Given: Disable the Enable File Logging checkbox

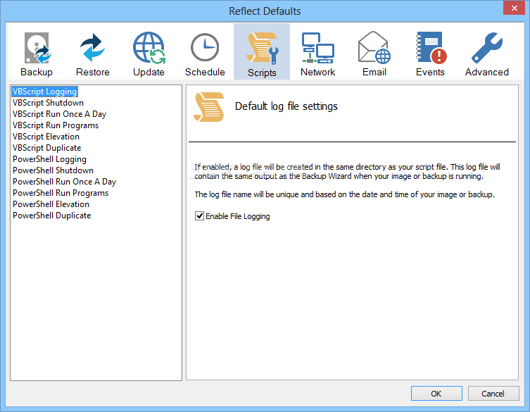Looking at the screenshot, I should (x=199, y=216).
